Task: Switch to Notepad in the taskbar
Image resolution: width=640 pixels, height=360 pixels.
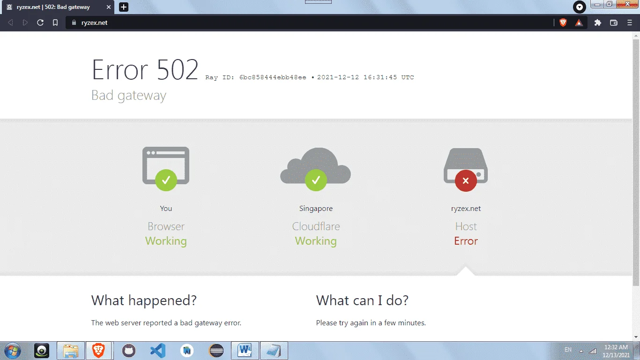Action: [274, 351]
